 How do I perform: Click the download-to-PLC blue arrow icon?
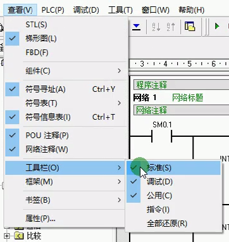click(137, 27)
